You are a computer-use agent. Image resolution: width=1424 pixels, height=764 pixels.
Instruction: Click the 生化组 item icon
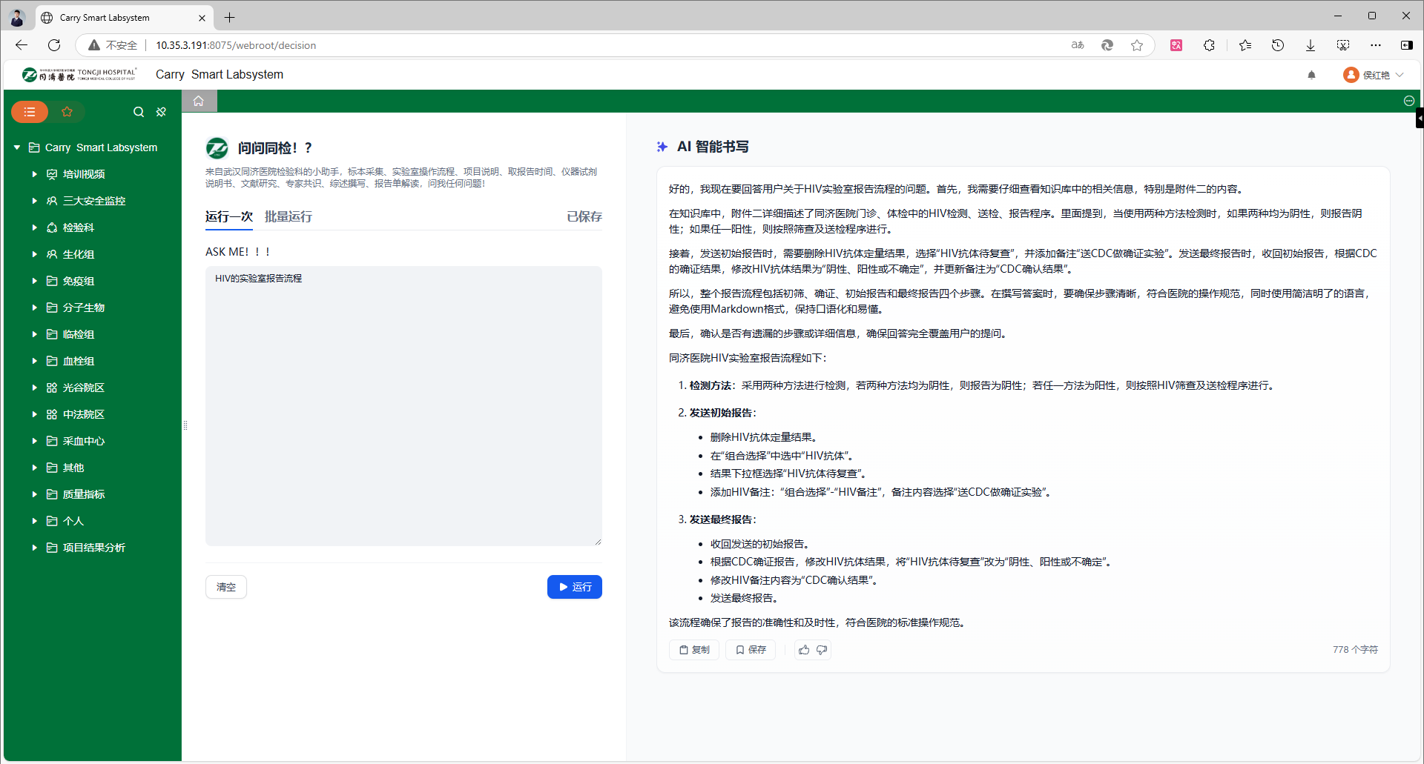(x=52, y=254)
